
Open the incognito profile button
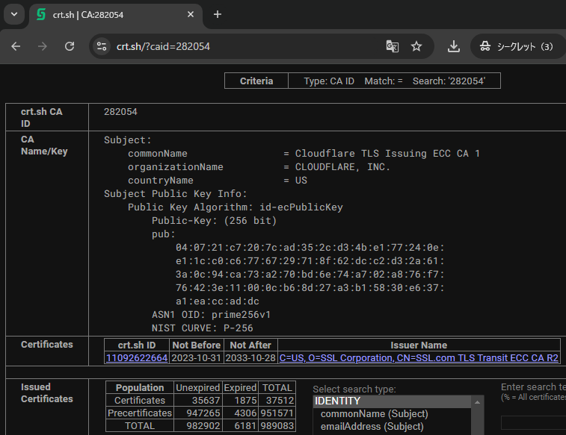click(x=517, y=46)
